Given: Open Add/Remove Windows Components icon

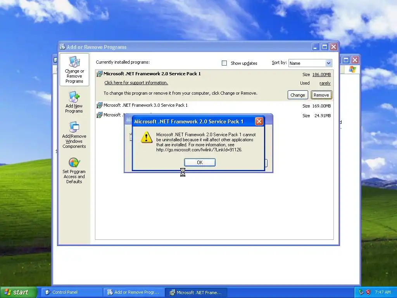Looking at the screenshot, I should coord(74,135).
